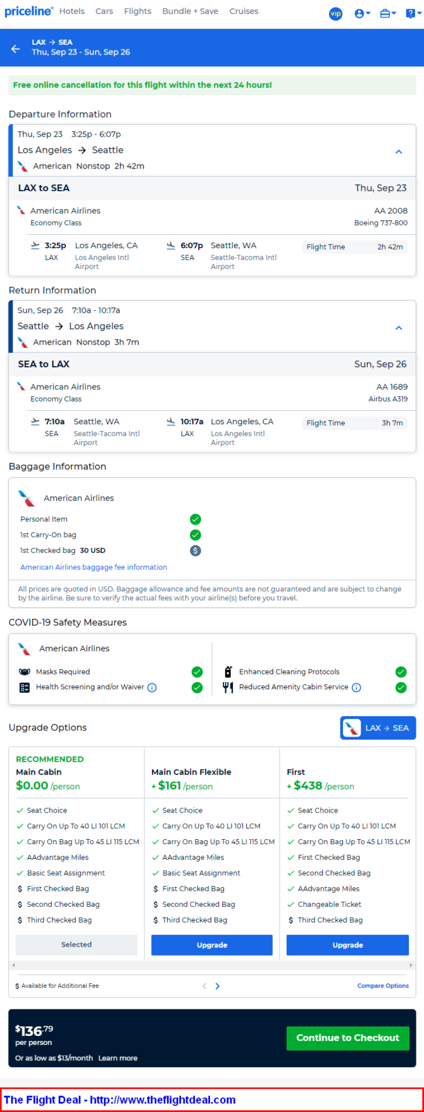
Task: Open the VIP badge icon
Action: pos(335,13)
